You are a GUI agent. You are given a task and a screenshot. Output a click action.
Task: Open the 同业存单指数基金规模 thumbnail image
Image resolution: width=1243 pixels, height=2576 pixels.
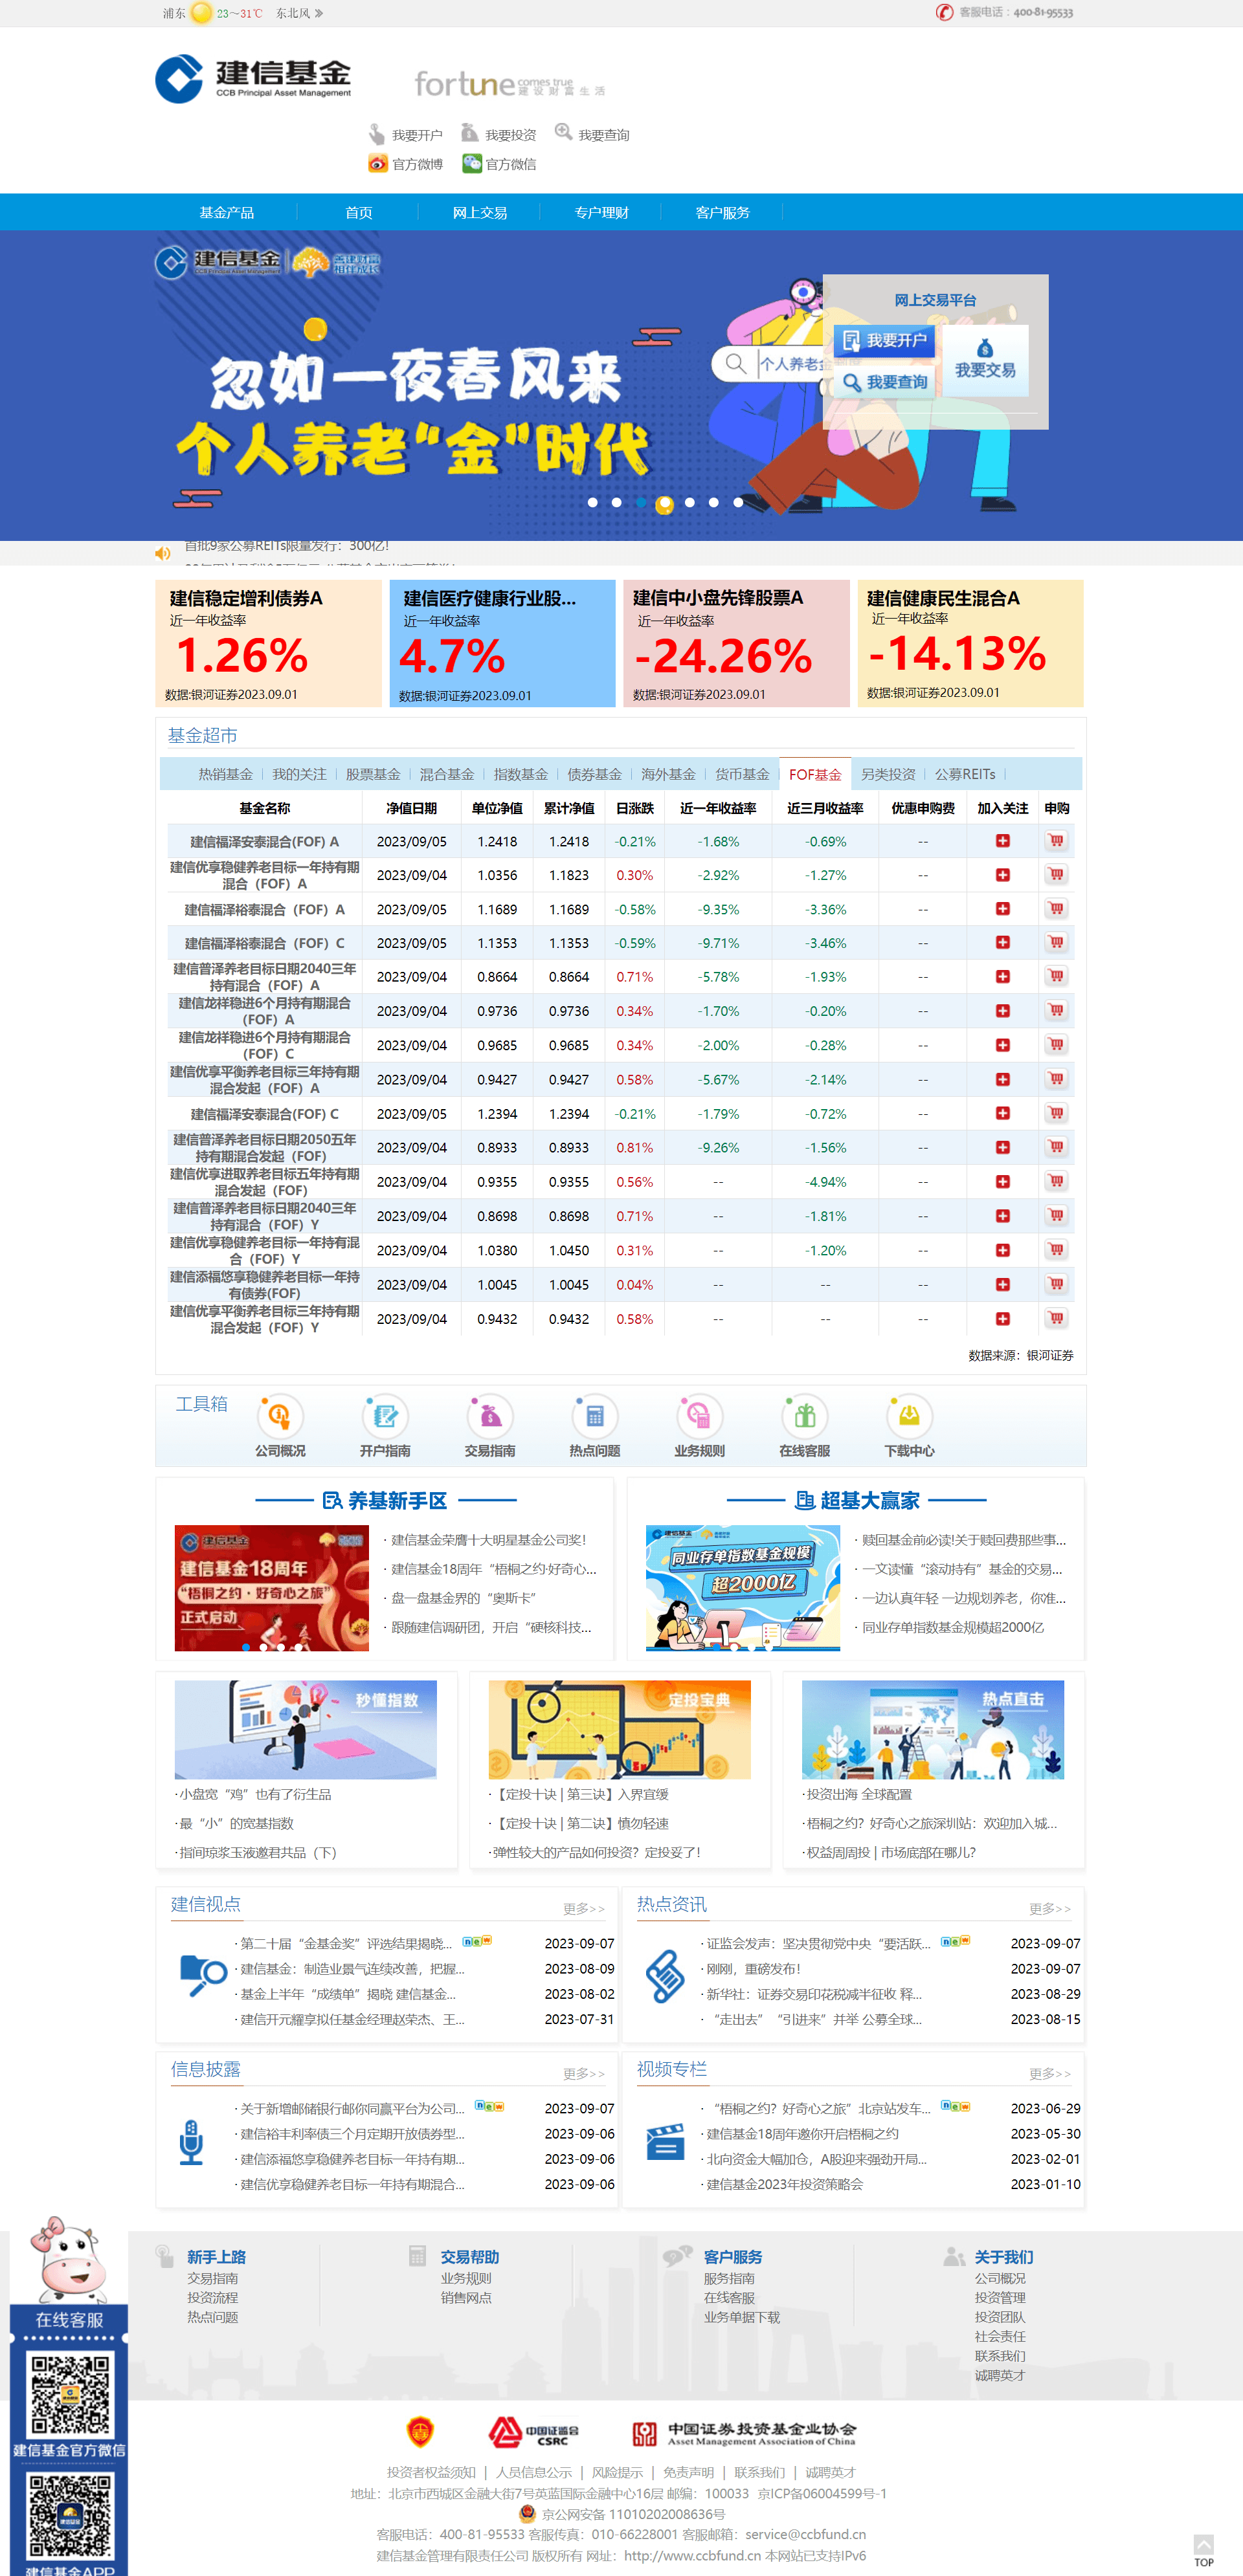(x=743, y=1587)
